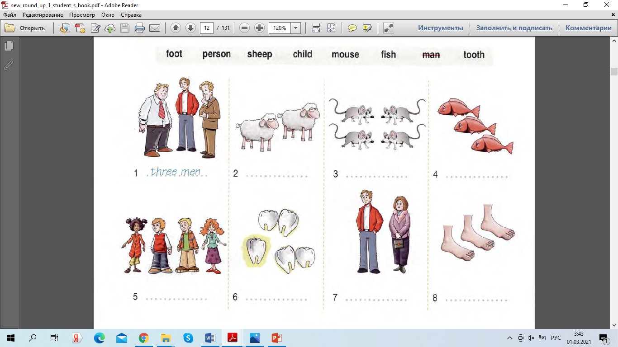Open the Заполнить и подписать pane
The image size is (618, 347).
[x=514, y=28]
